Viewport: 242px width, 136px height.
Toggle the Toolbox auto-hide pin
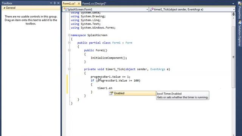pos(54,3)
